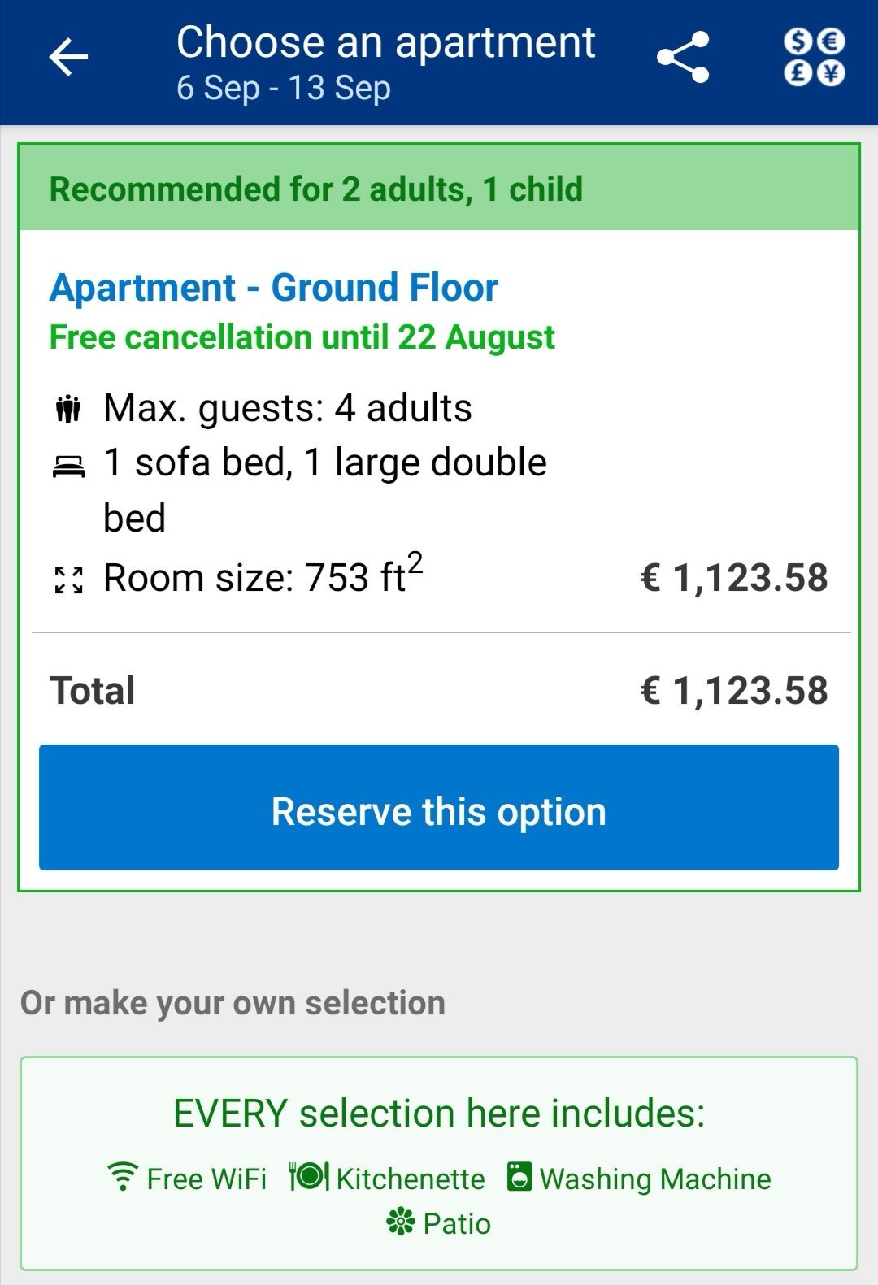Tap the Kitchenette dining icon
This screenshot has width=878, height=1285.
[x=309, y=1176]
